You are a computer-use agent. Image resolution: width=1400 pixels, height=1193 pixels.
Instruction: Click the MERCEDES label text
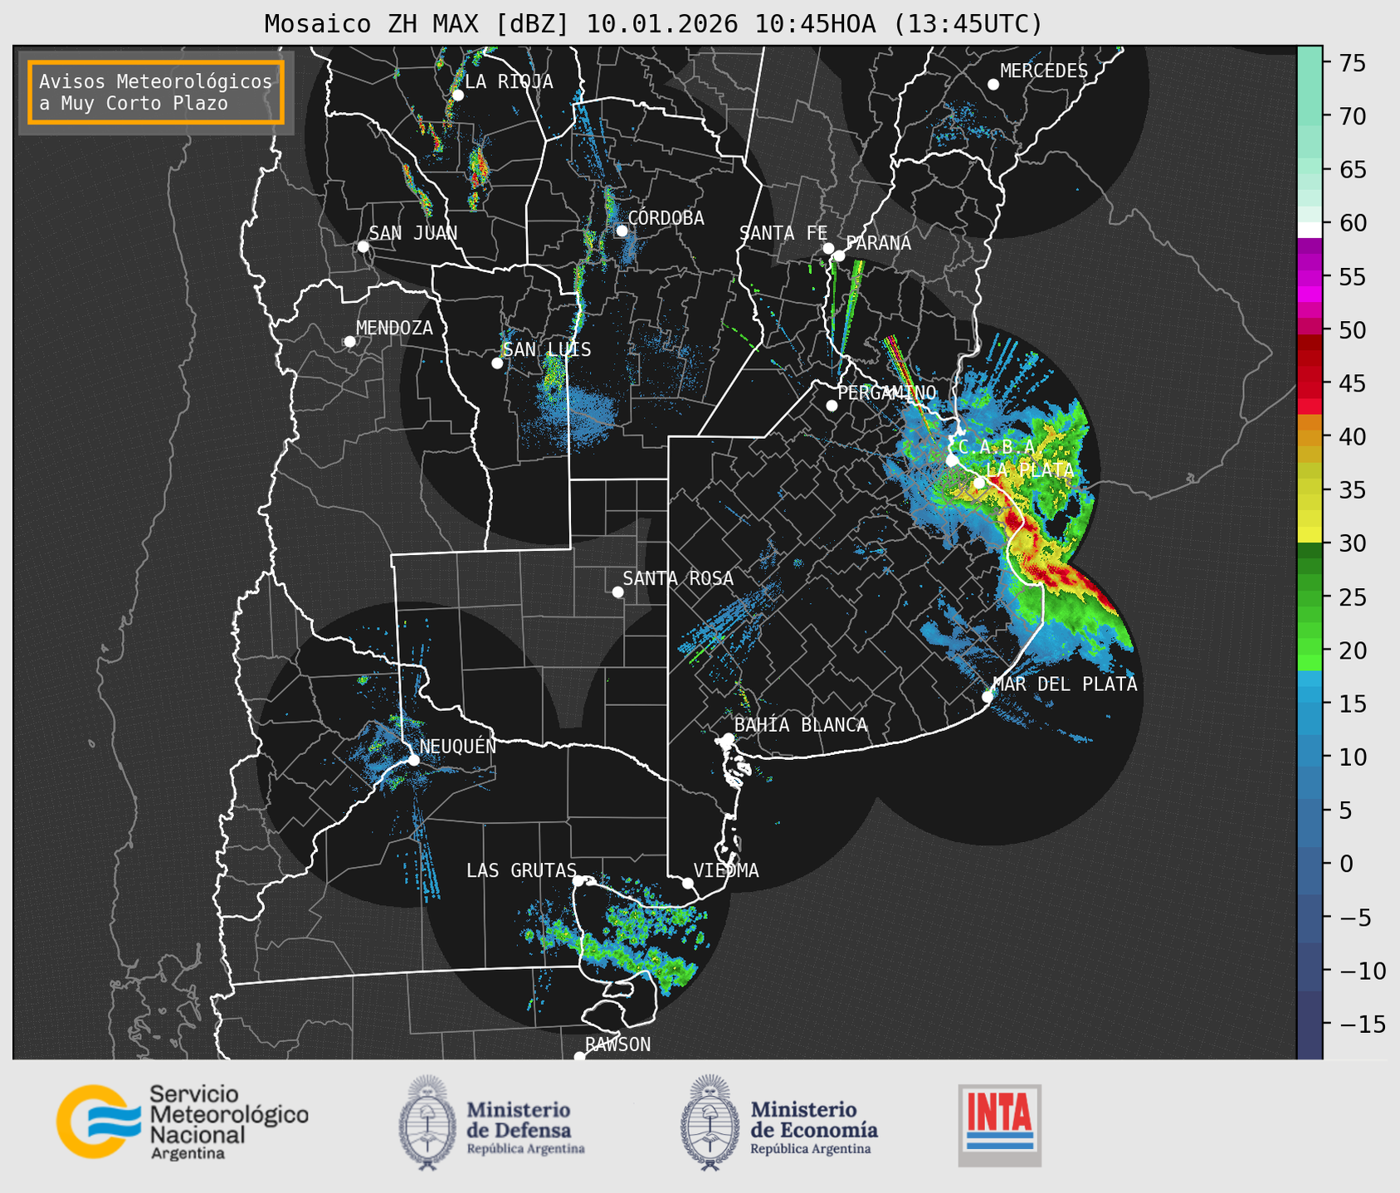coord(1044,71)
